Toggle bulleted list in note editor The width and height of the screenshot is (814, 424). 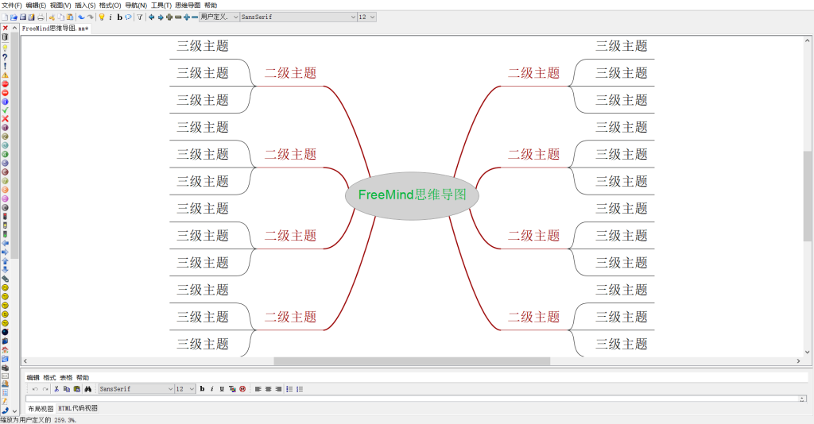[x=289, y=389]
